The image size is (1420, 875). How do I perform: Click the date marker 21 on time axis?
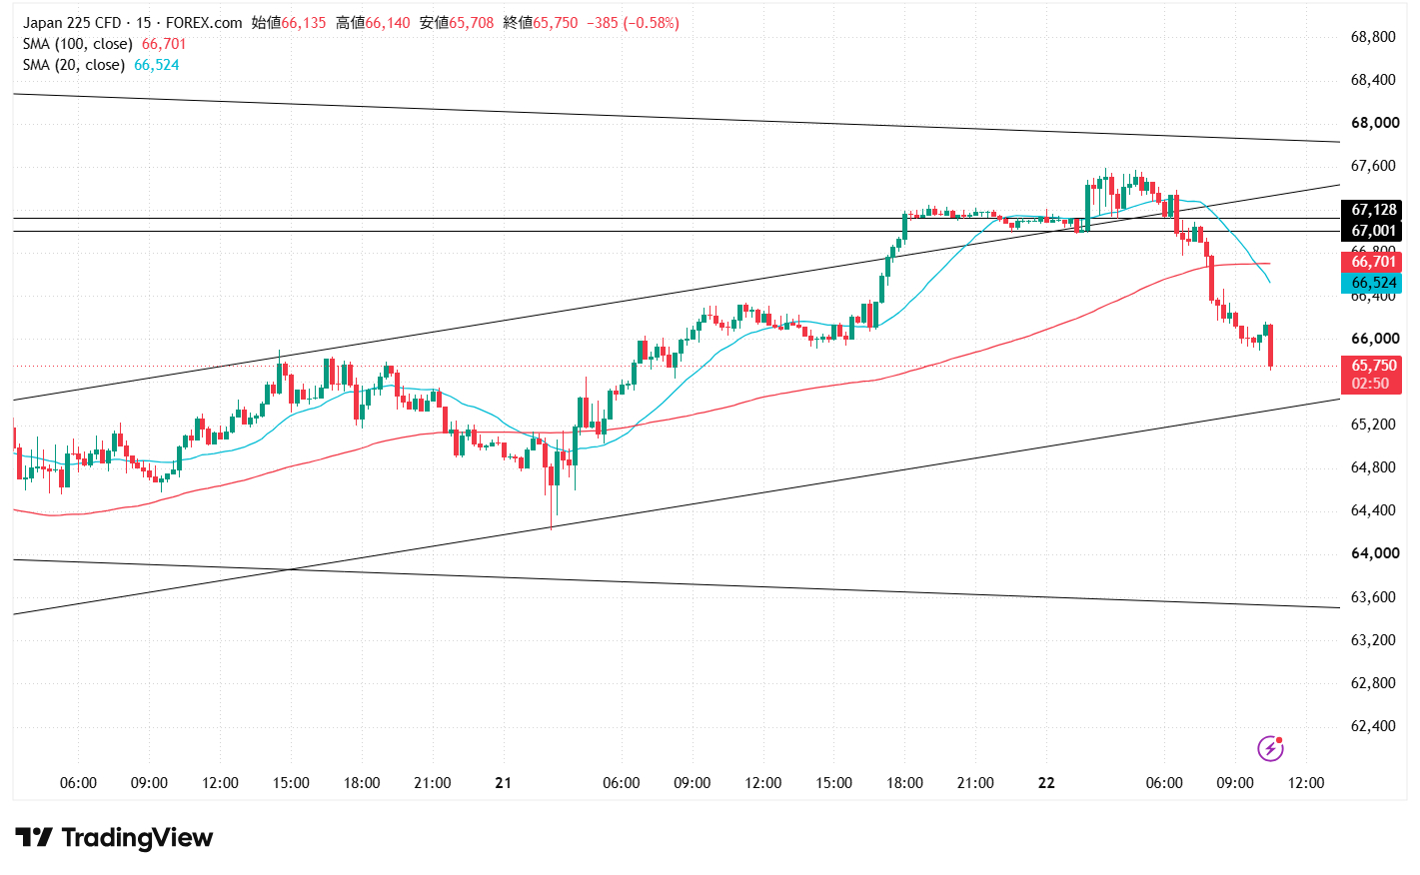click(504, 783)
